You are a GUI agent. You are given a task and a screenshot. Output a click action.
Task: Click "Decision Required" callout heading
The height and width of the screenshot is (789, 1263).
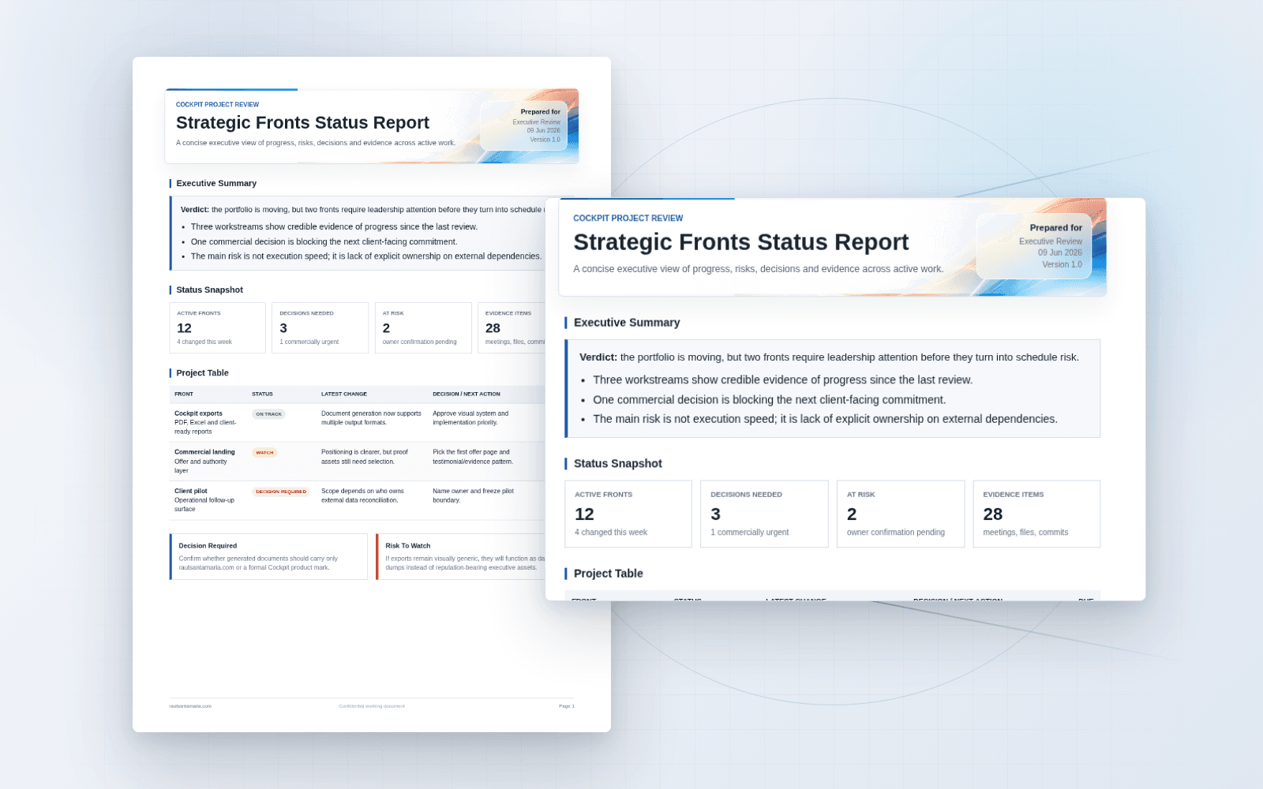pos(208,546)
